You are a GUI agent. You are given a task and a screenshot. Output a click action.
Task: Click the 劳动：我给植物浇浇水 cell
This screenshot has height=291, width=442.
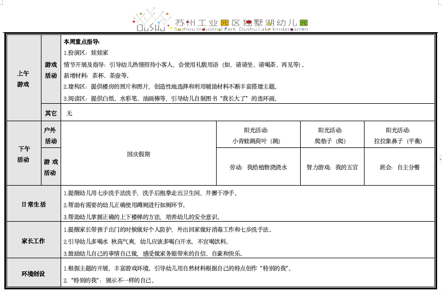coord(258,168)
